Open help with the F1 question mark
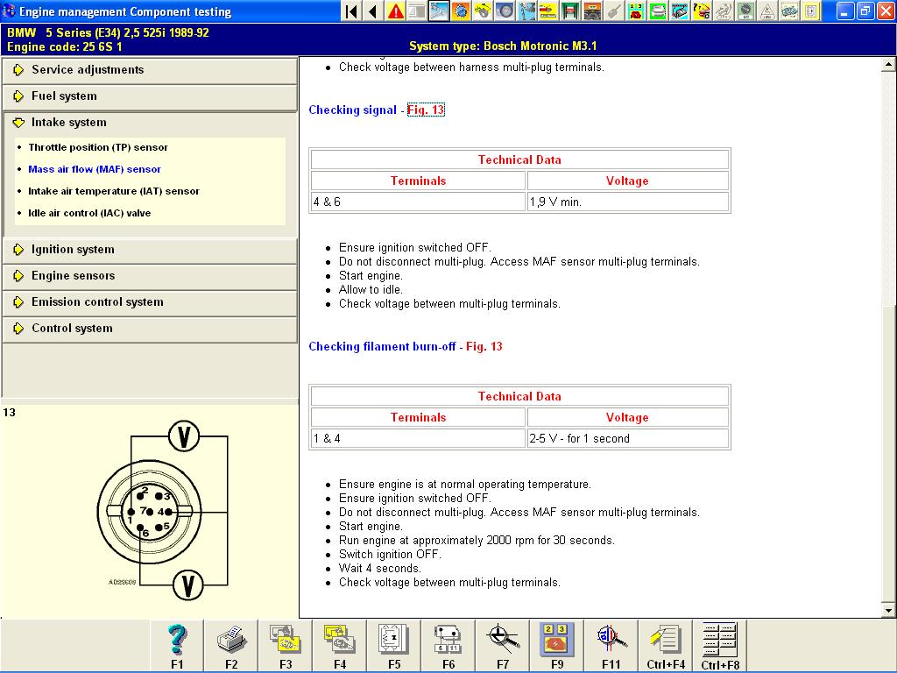Viewport: 897px width, 673px height. (x=177, y=646)
